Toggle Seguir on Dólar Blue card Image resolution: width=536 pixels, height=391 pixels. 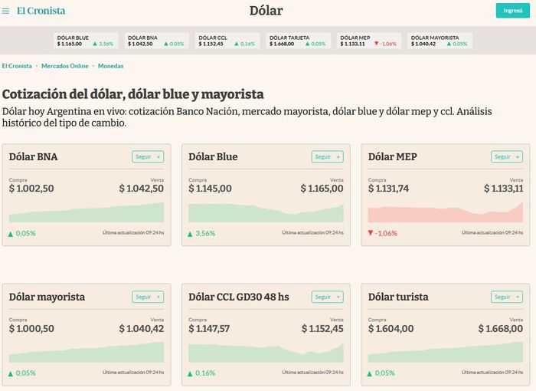pyautogui.click(x=327, y=156)
